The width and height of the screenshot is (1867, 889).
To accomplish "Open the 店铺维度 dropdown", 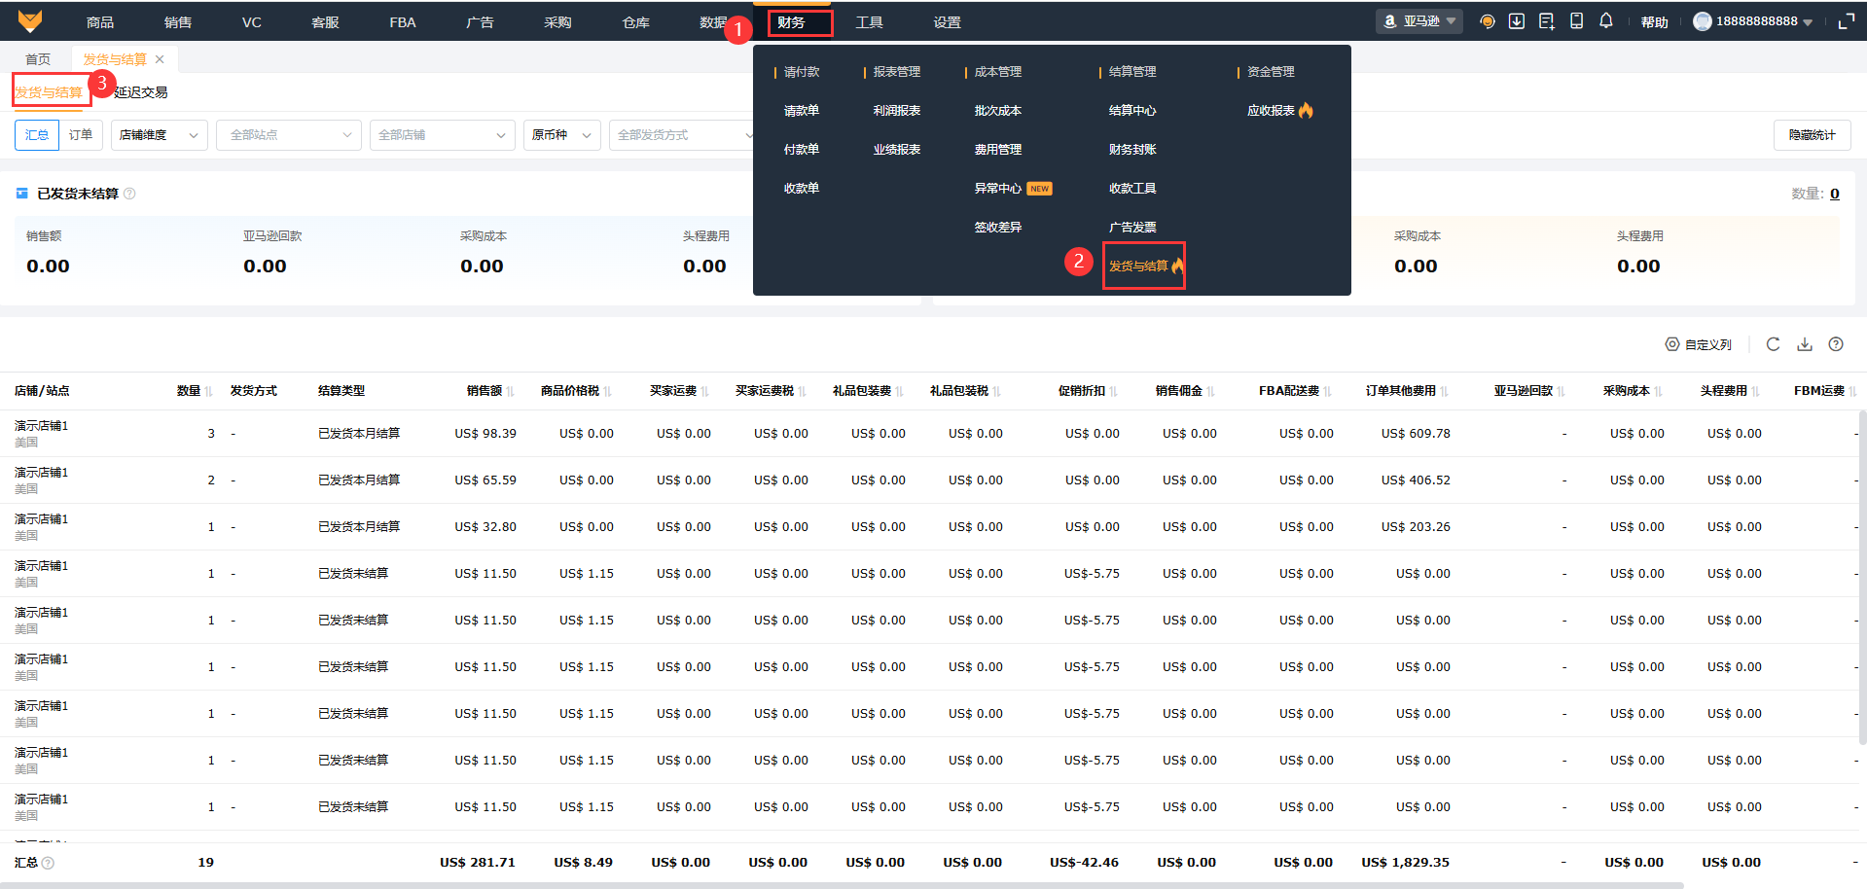I will pyautogui.click(x=159, y=135).
